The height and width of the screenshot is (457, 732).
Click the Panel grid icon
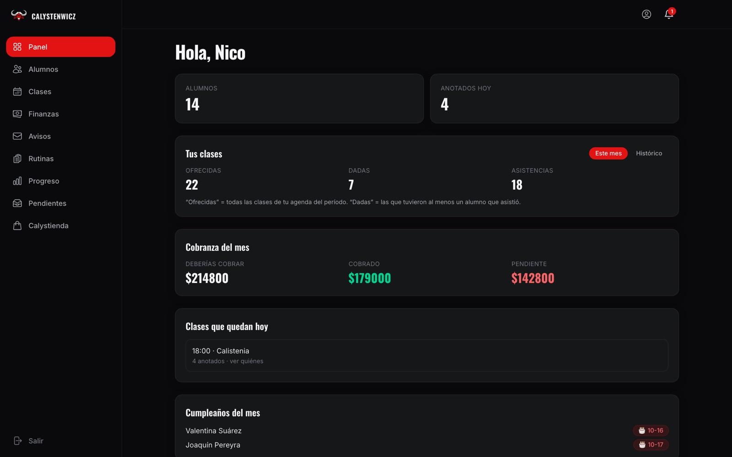point(17,47)
